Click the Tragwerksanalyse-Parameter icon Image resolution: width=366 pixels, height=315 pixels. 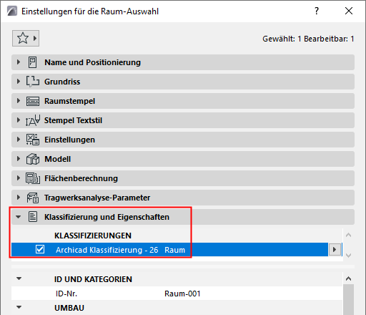(33, 198)
